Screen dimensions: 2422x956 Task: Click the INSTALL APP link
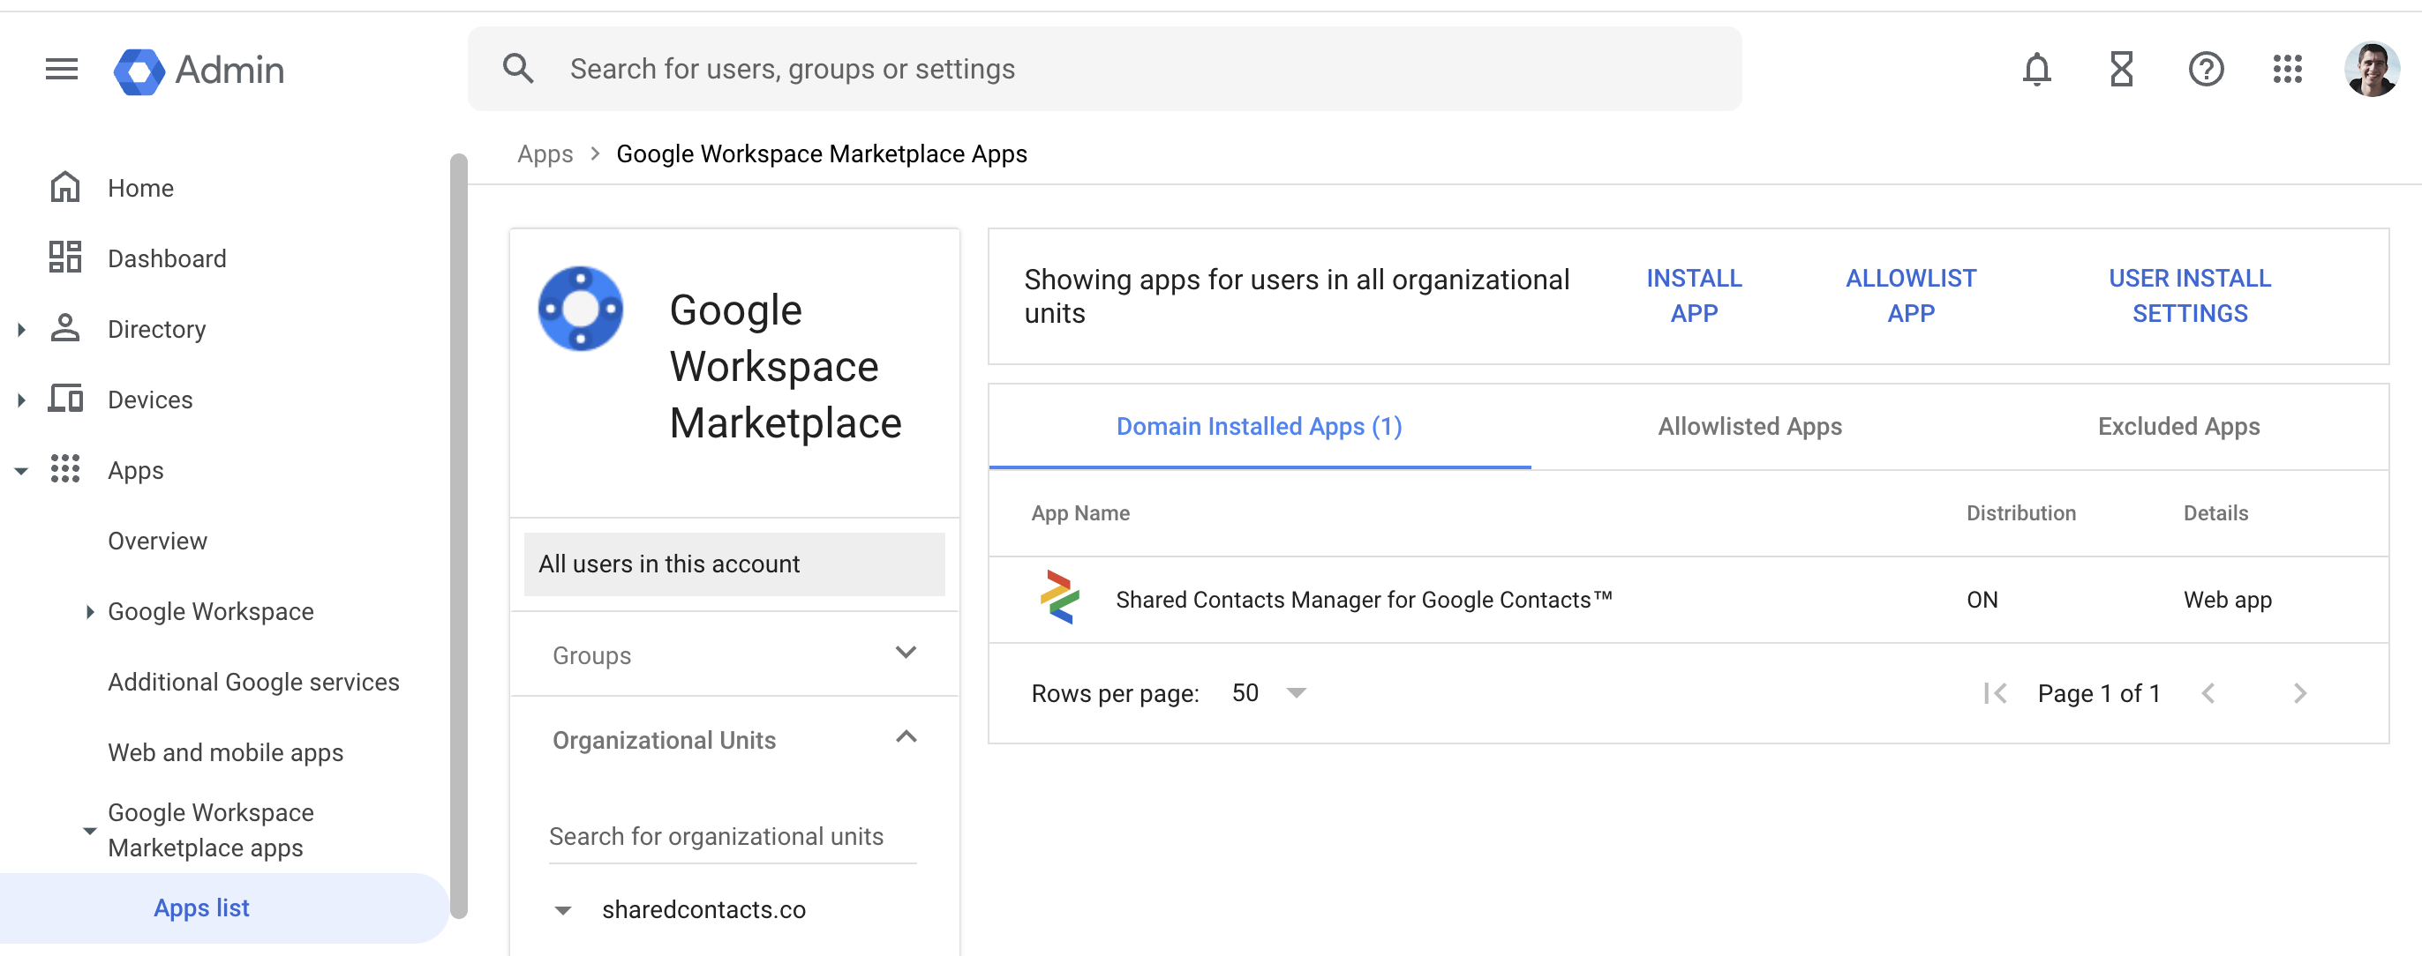coord(1693,295)
